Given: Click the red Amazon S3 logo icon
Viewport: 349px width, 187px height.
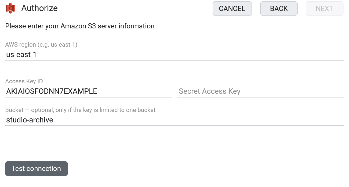Looking at the screenshot, I should (x=10, y=8).
